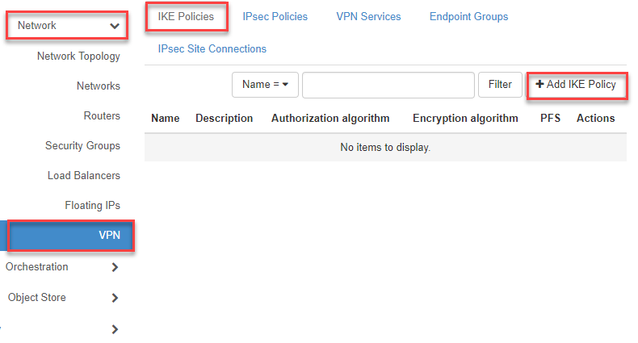Open the IPsec Site Connections tab
This screenshot has height=343, width=638.
[212, 49]
